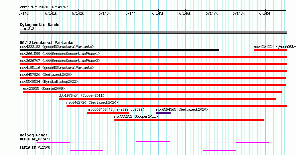Click the 67148k ruler position
Viewport: 296px width, 155px height.
click(238, 13)
